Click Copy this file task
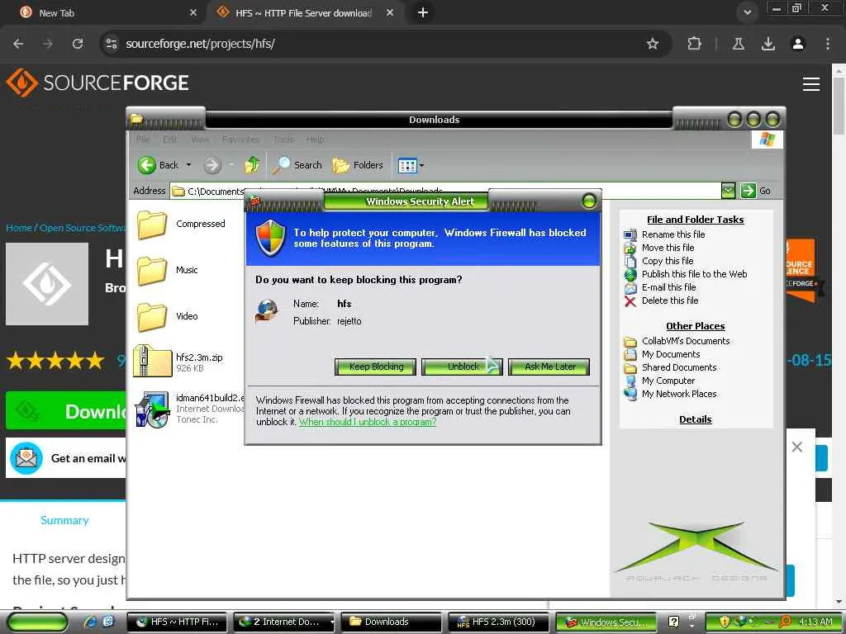The width and height of the screenshot is (846, 634). coord(668,261)
